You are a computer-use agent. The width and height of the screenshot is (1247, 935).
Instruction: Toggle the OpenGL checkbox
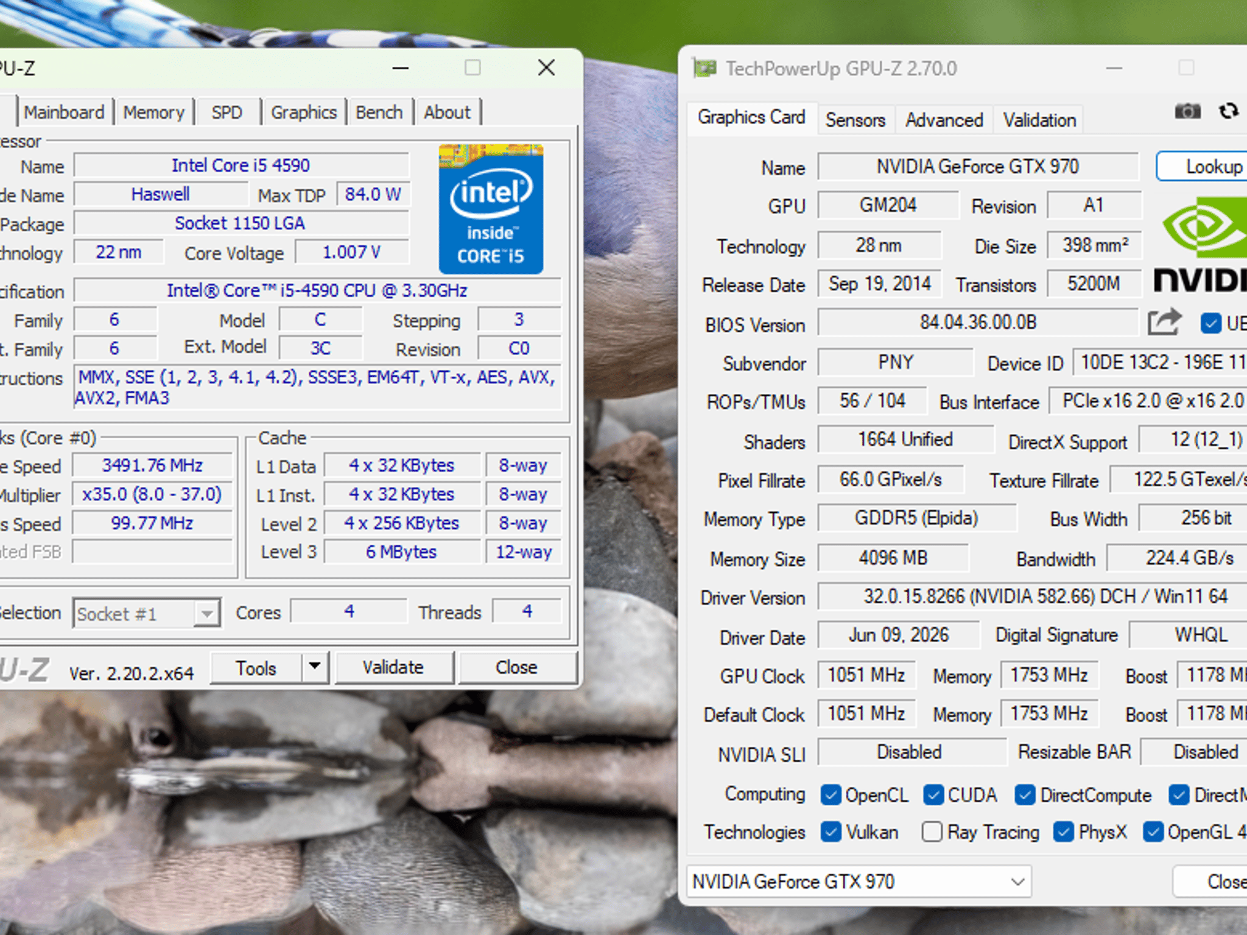pyautogui.click(x=1153, y=832)
